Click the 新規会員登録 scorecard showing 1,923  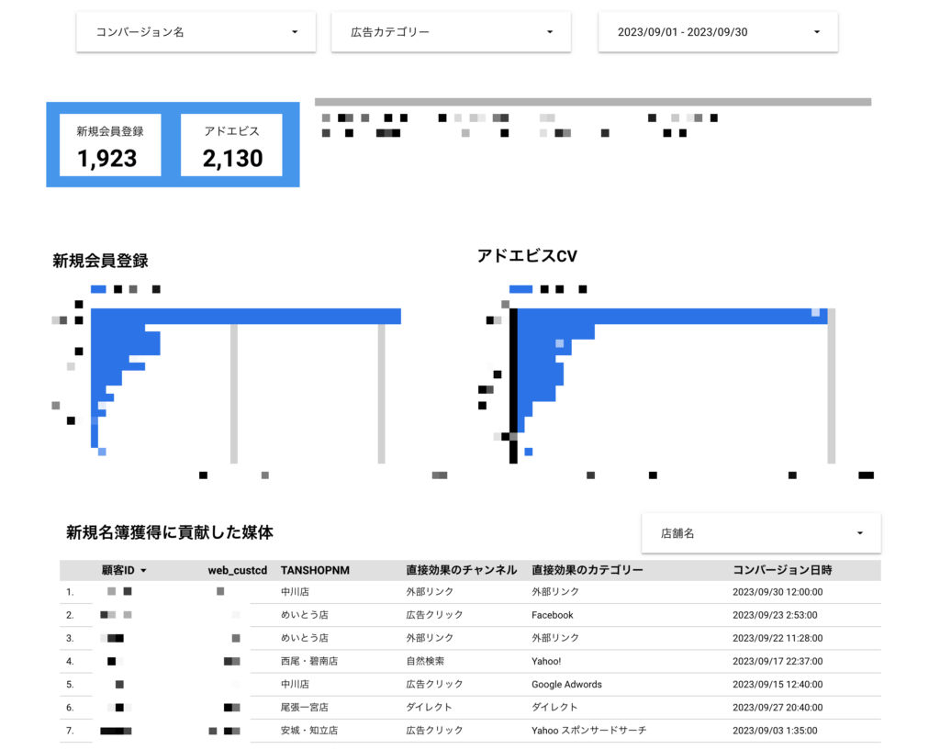pos(110,145)
